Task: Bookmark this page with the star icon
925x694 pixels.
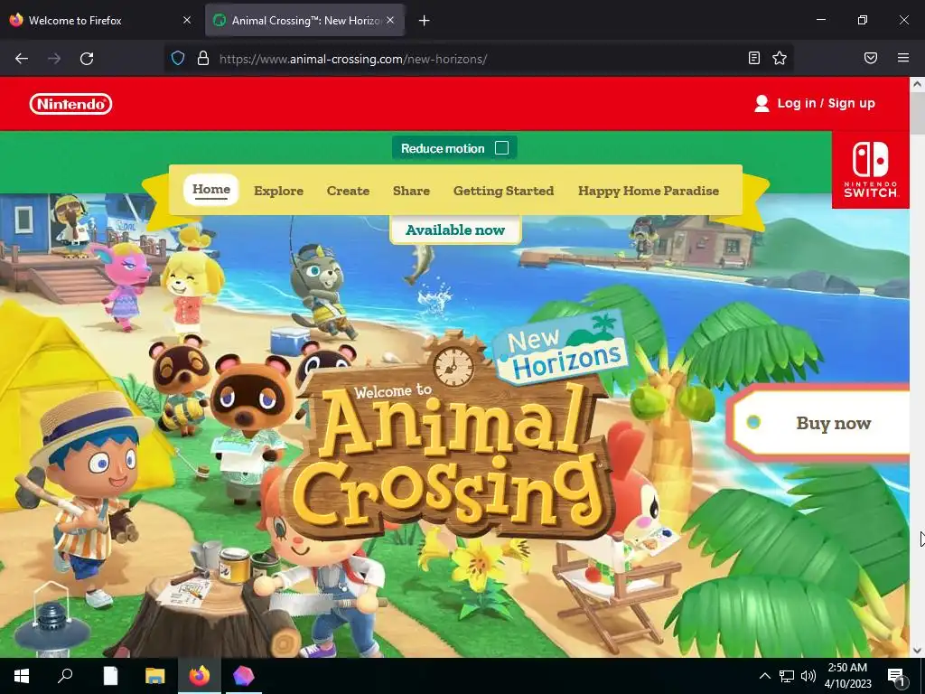Action: 780,58
